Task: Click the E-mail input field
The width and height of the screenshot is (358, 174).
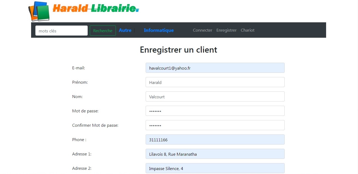Action: click(215, 68)
